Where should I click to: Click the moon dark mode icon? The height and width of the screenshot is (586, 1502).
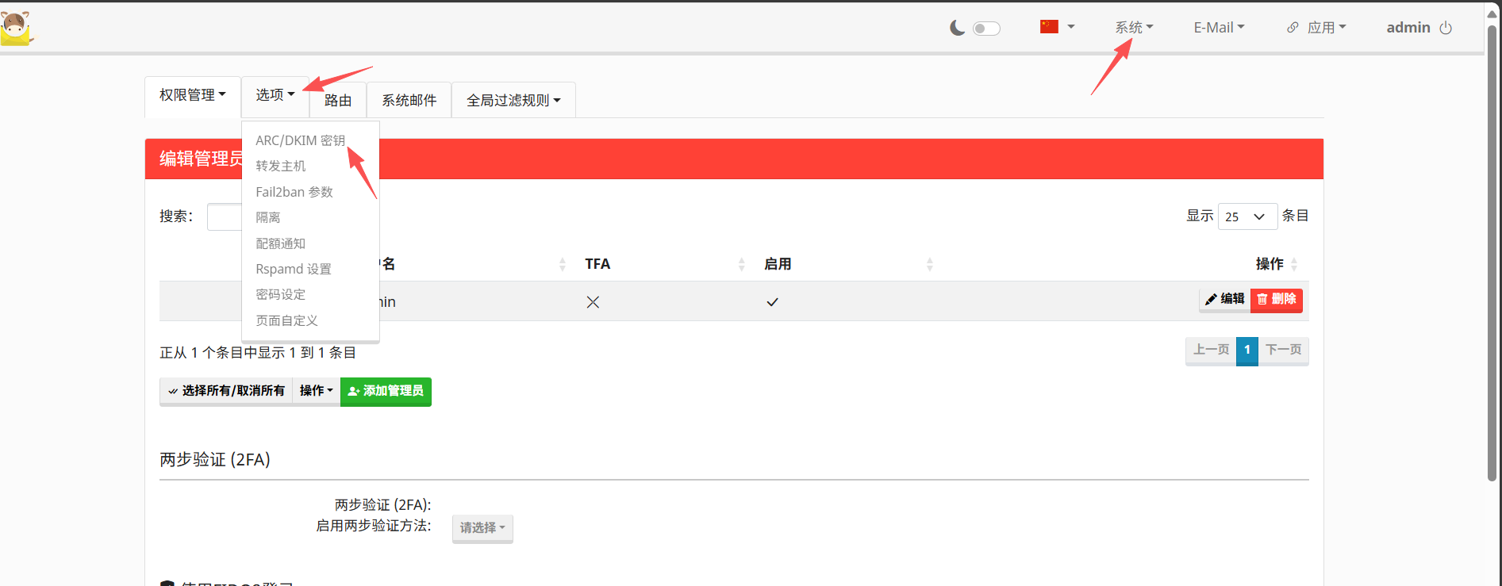[958, 29]
